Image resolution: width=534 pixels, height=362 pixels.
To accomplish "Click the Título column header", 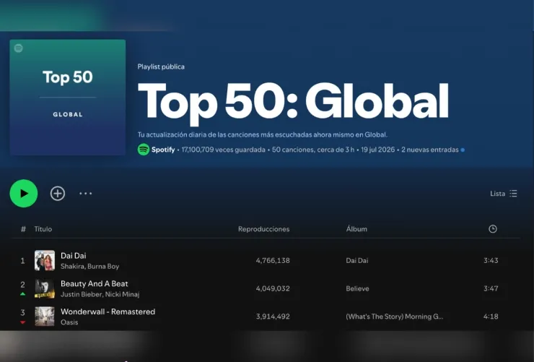I will click(x=43, y=229).
